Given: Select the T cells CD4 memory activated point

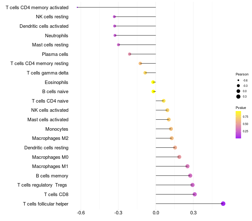Looking at the screenshot, I should click(x=77, y=7).
